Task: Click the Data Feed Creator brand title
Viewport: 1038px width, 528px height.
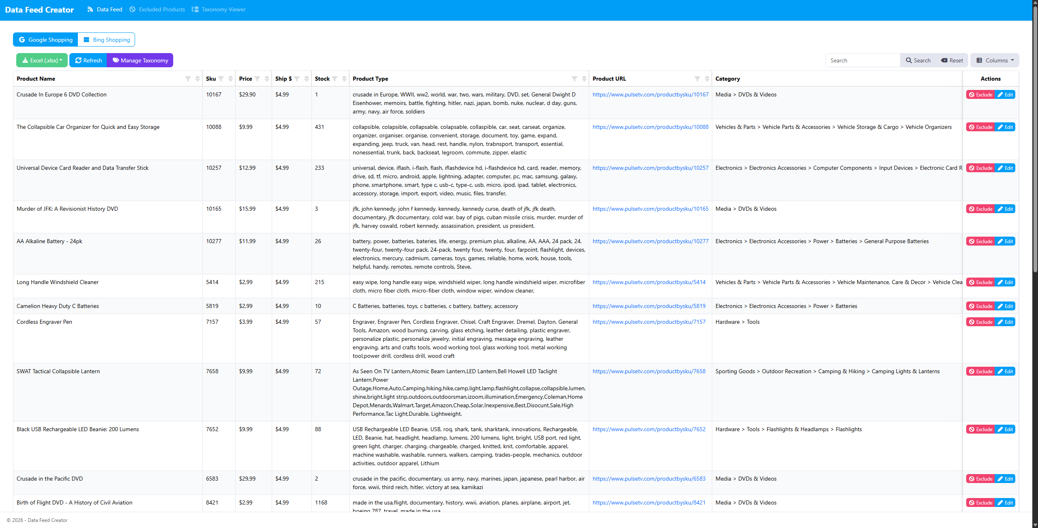Action: (x=39, y=10)
